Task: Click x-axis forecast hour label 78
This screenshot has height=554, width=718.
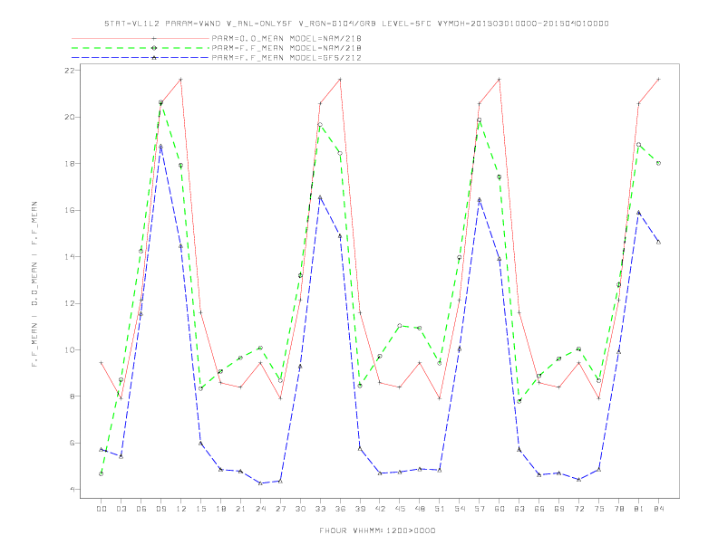Action: point(618,509)
